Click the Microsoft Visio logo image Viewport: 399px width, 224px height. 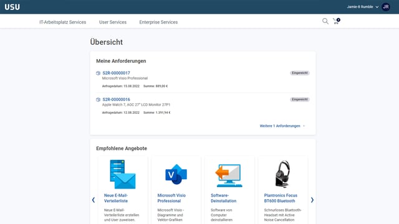coord(176,174)
